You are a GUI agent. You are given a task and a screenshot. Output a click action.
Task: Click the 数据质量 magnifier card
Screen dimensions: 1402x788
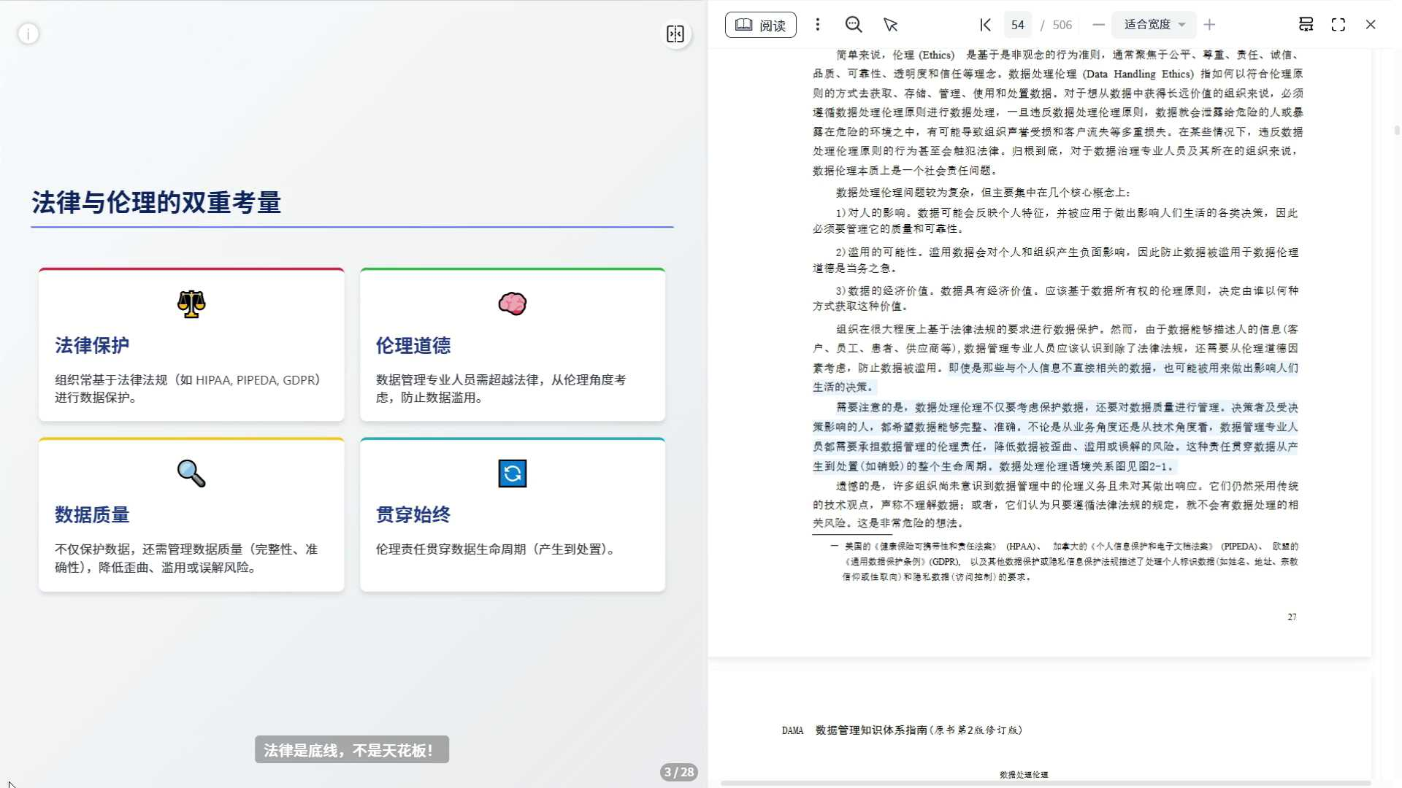click(x=191, y=514)
